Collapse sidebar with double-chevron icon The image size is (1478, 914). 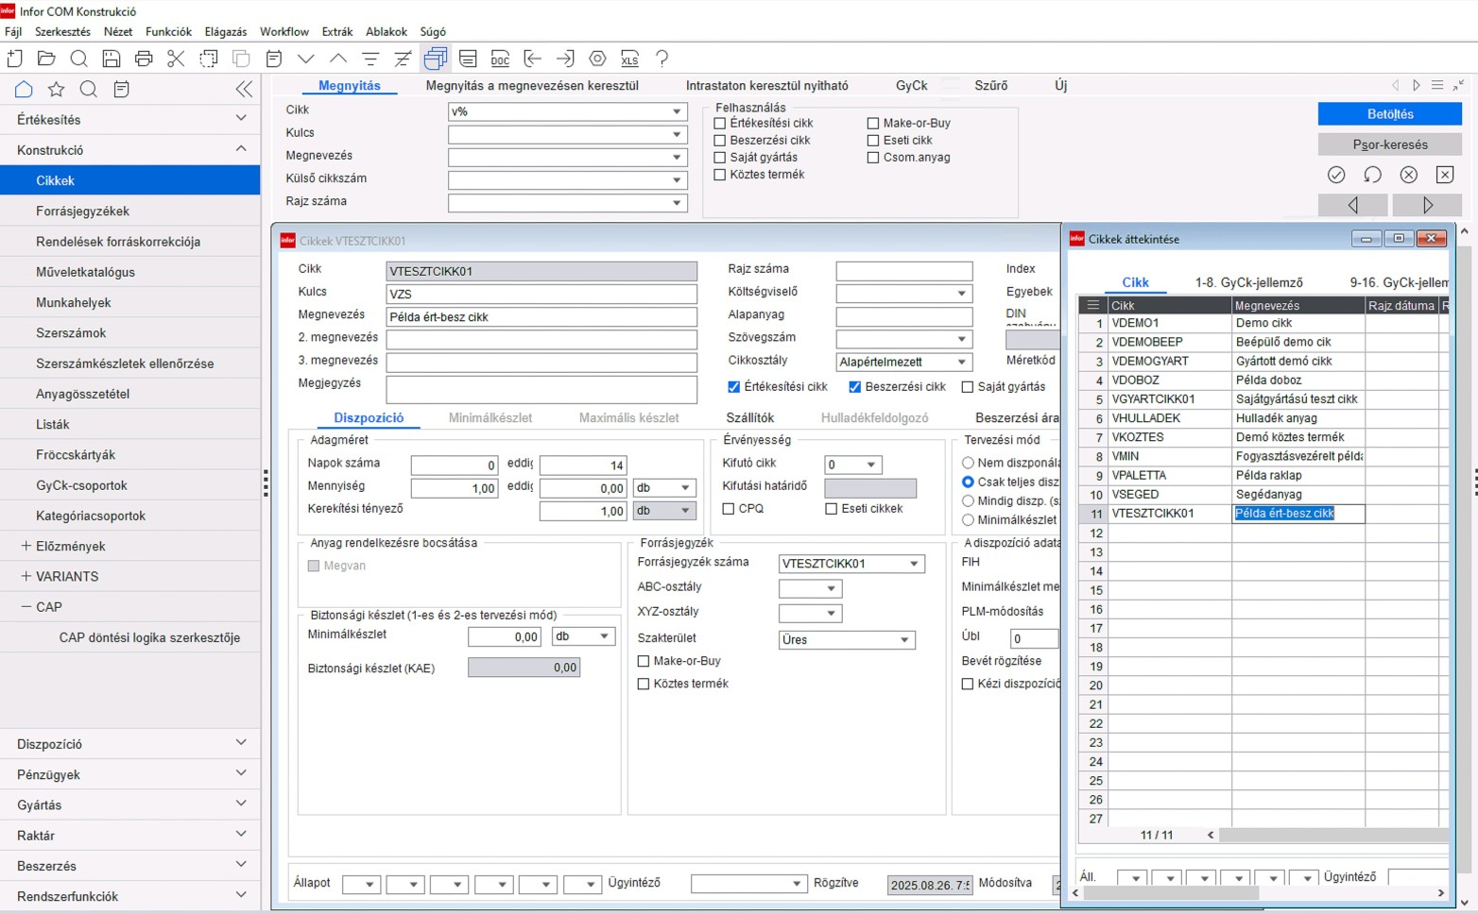244,90
